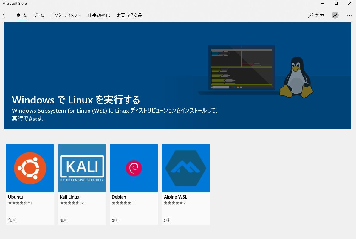Open the Debian swirl logo tile

[x=134, y=168]
